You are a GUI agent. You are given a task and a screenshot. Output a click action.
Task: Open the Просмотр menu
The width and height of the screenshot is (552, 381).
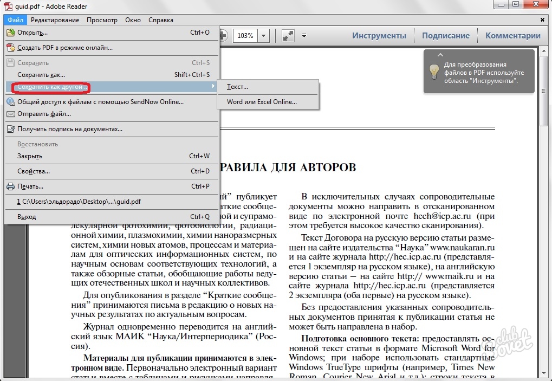pos(102,20)
